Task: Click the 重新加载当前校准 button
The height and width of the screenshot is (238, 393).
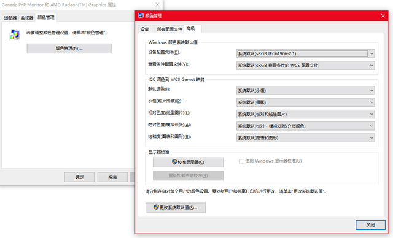Action: point(189,175)
